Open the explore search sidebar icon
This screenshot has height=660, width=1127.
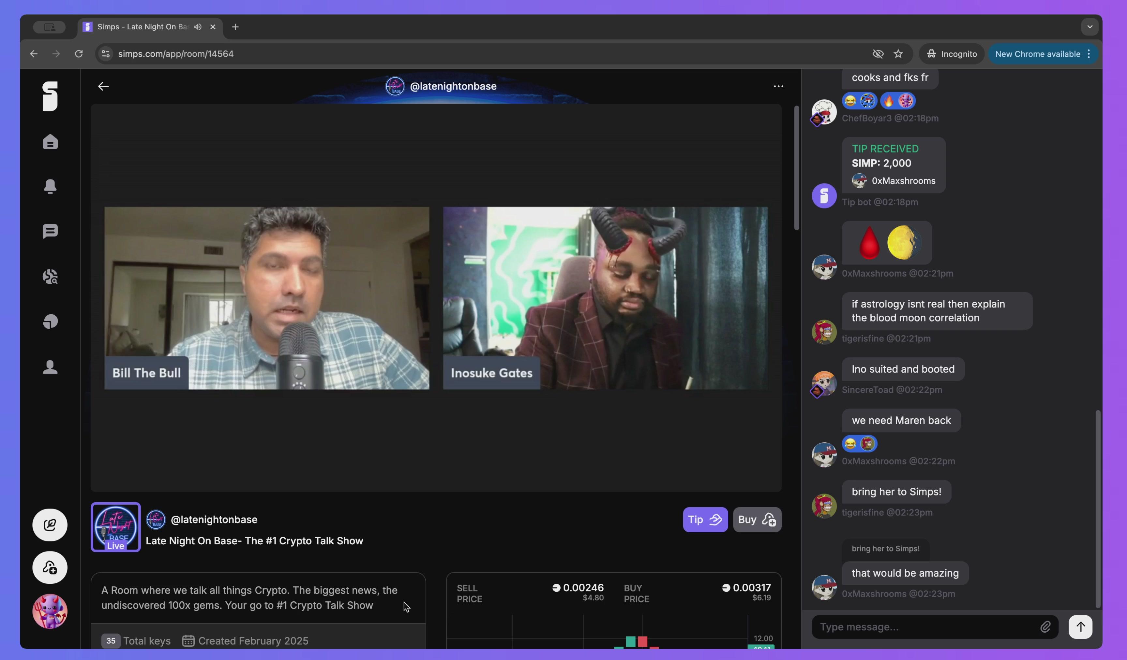click(50, 277)
